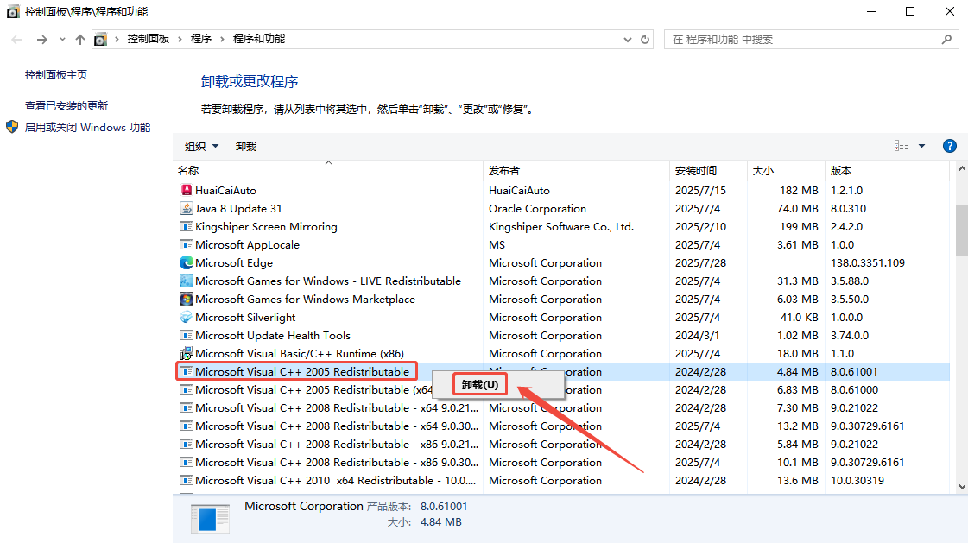Click the scroll up arrow in the list

[962, 168]
